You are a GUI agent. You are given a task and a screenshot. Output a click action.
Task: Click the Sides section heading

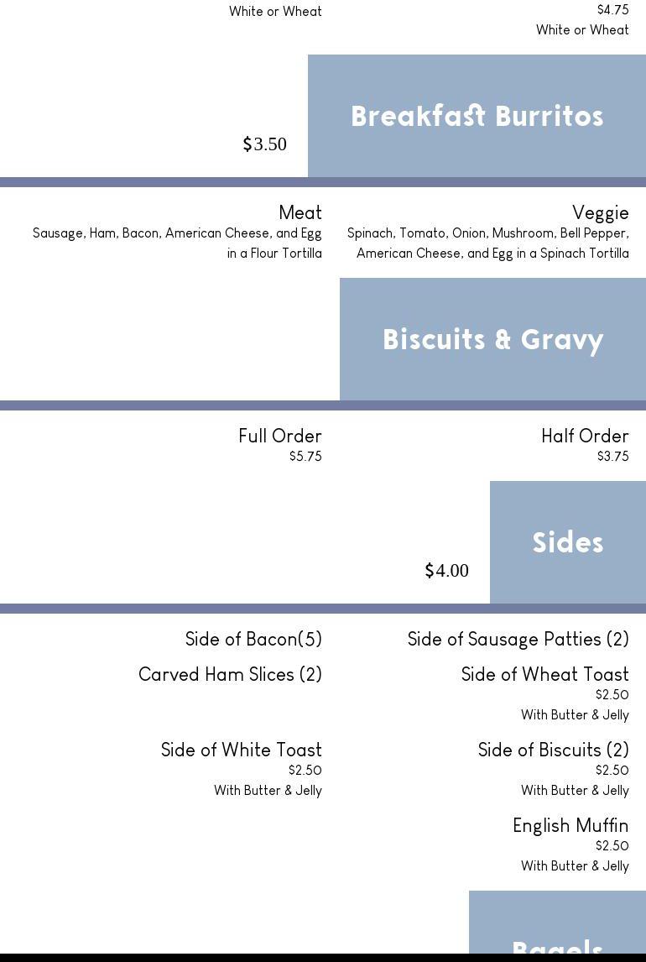[x=568, y=542]
